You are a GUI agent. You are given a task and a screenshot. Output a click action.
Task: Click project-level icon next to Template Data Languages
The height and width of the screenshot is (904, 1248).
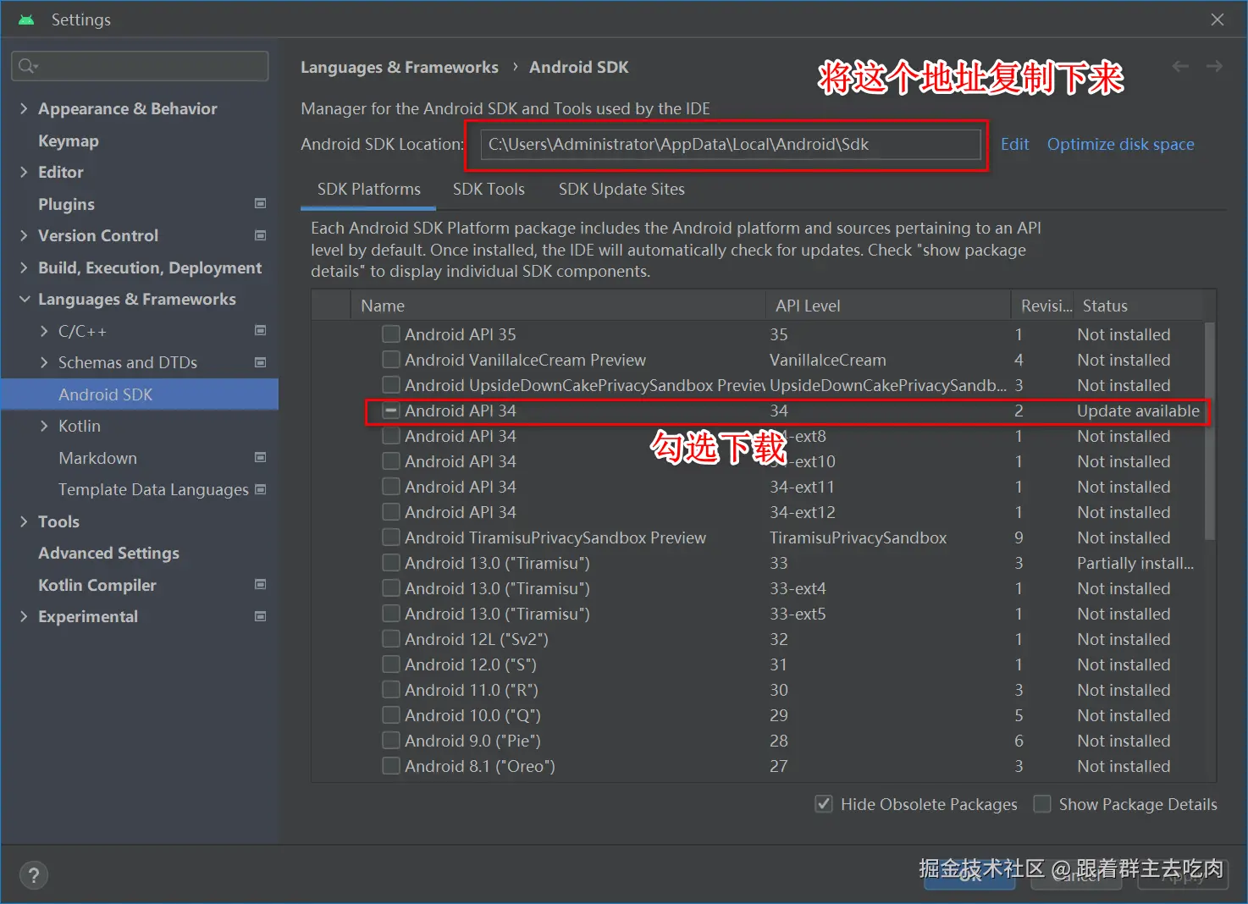(x=261, y=489)
